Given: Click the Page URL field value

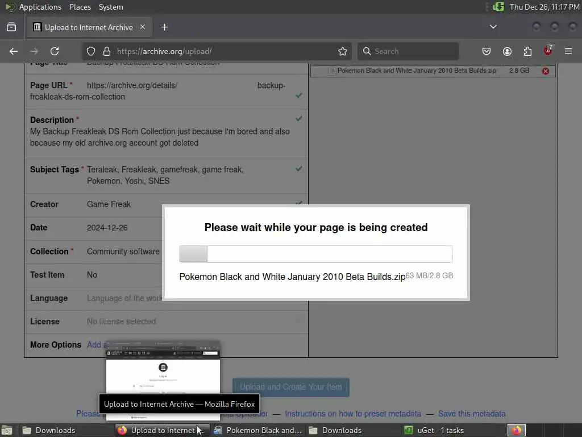Looking at the screenshot, I should [158, 91].
